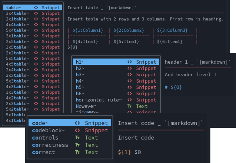Click the Text icon next to controls
236x163 pixels.
coord(77,137)
